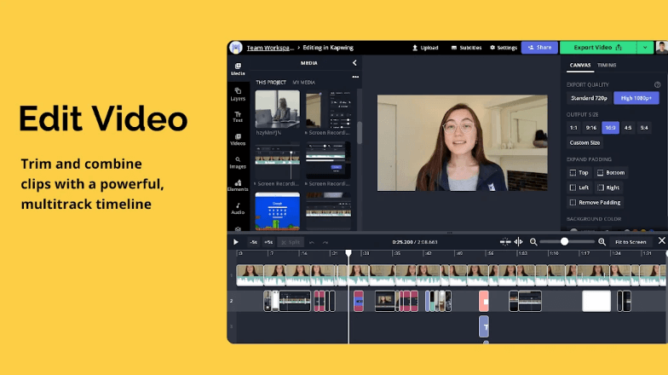Click the Share button
668x375 pixels.
point(539,48)
